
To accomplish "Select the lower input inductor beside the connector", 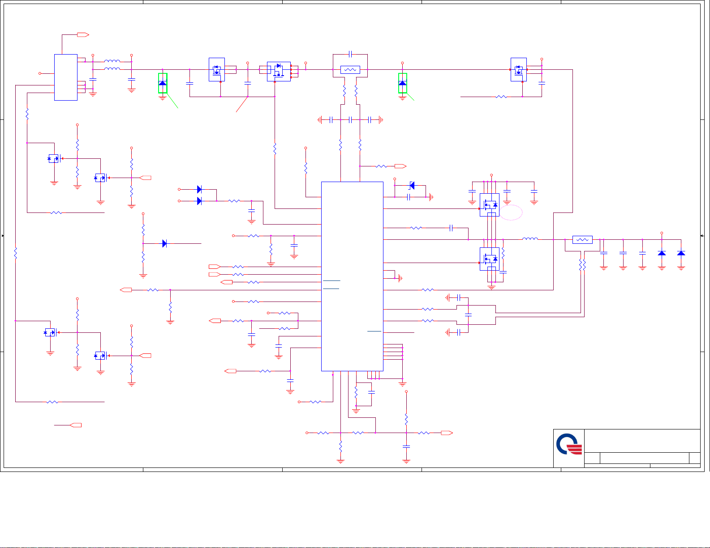I will click(x=112, y=69).
